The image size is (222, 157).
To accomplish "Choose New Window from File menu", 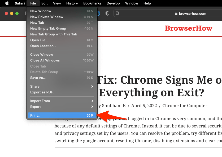I will (x=62, y=11).
